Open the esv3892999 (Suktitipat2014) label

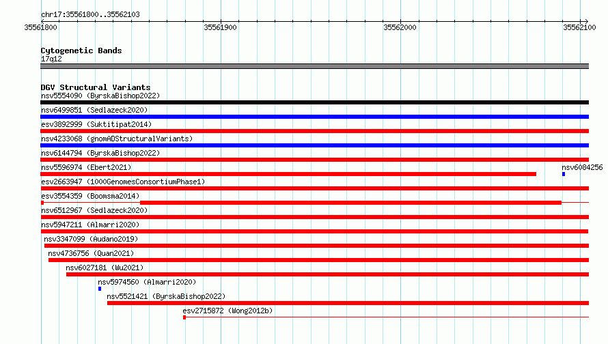point(96,124)
